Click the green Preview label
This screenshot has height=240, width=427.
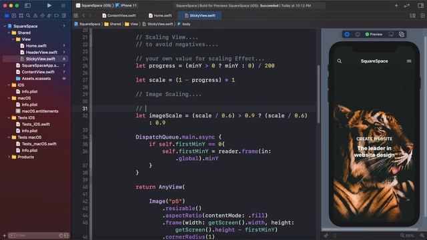(374, 34)
